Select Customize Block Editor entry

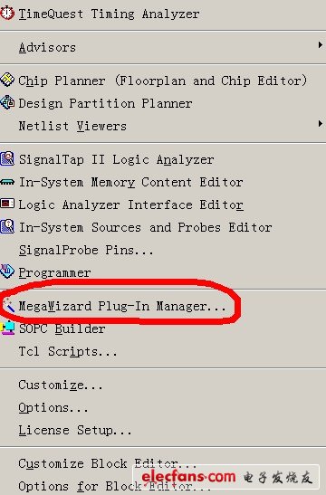tap(108, 463)
